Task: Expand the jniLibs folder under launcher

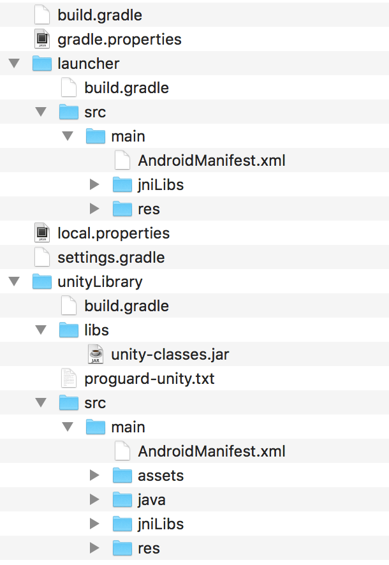Action: click(x=94, y=184)
